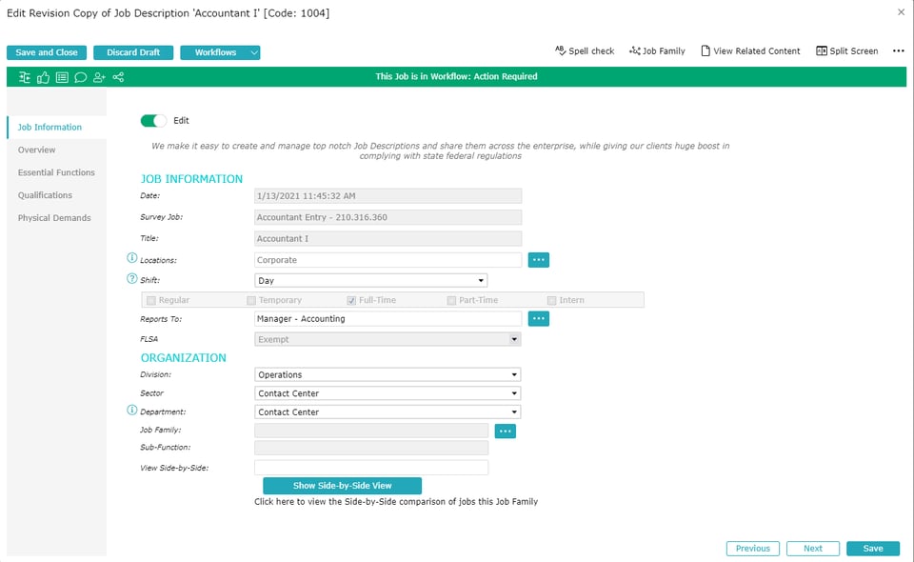
Task: Click the Show Side-by-Side View button
Action: tap(342, 486)
